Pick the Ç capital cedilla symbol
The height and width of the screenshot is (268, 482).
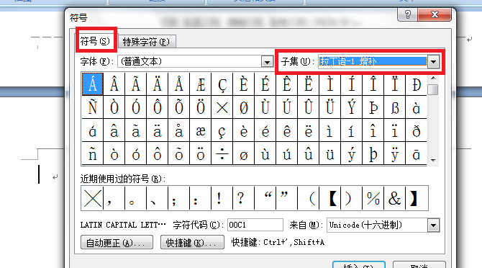(x=222, y=84)
